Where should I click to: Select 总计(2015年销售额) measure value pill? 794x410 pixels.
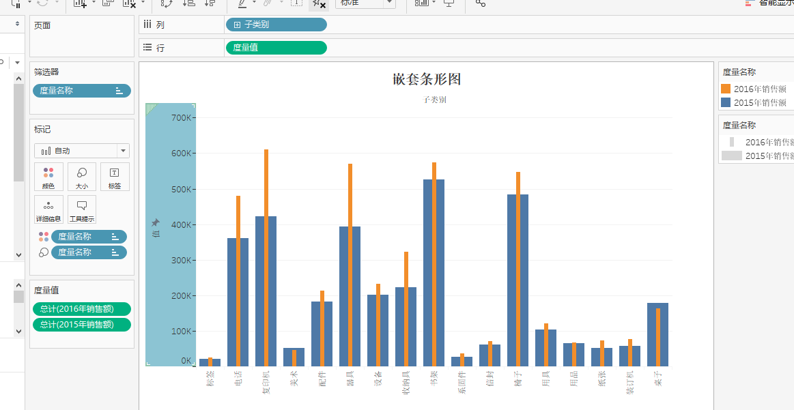[82, 325]
